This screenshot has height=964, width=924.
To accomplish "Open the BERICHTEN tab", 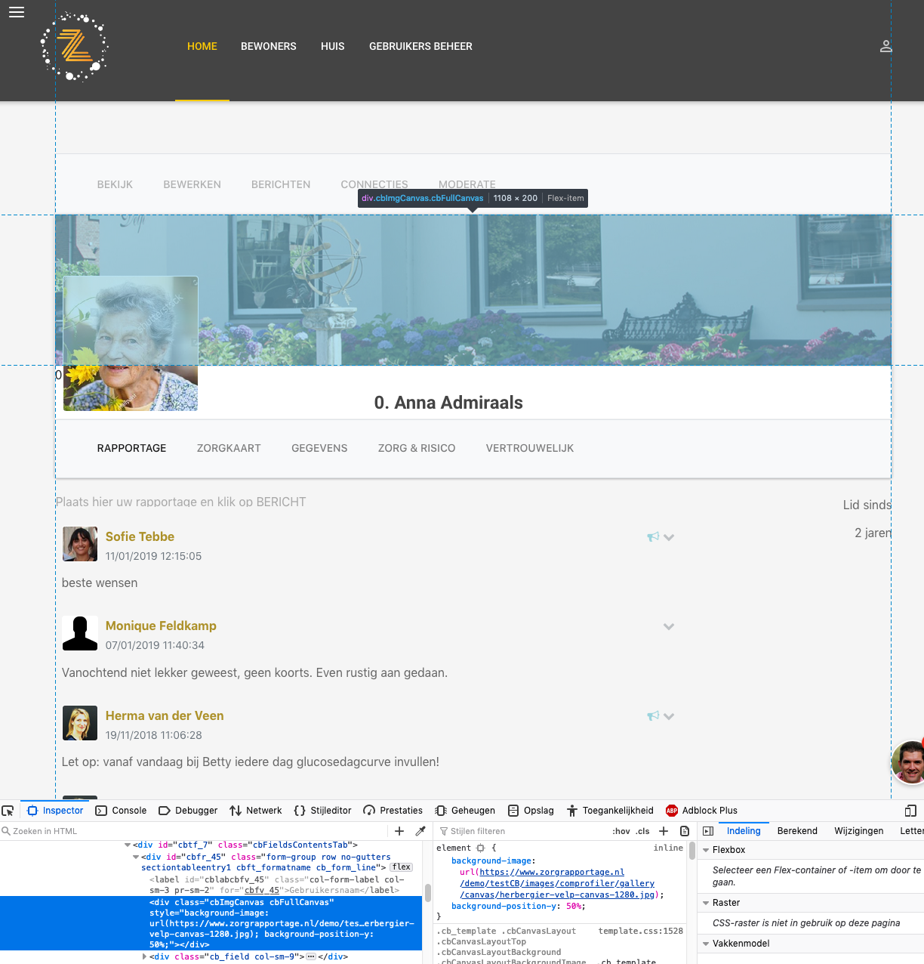I will [x=281, y=184].
